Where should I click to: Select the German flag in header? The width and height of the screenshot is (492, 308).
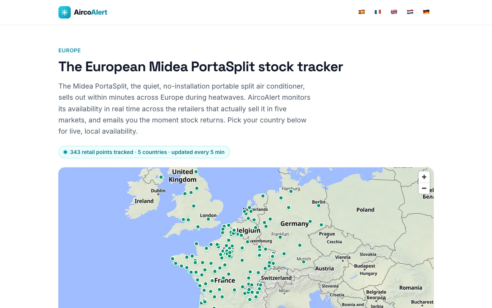click(426, 12)
